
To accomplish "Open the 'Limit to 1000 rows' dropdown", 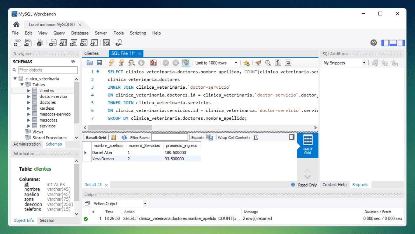I will coord(216,63).
